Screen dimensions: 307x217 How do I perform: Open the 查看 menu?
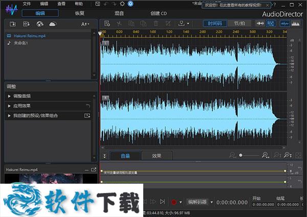tap(61, 4)
